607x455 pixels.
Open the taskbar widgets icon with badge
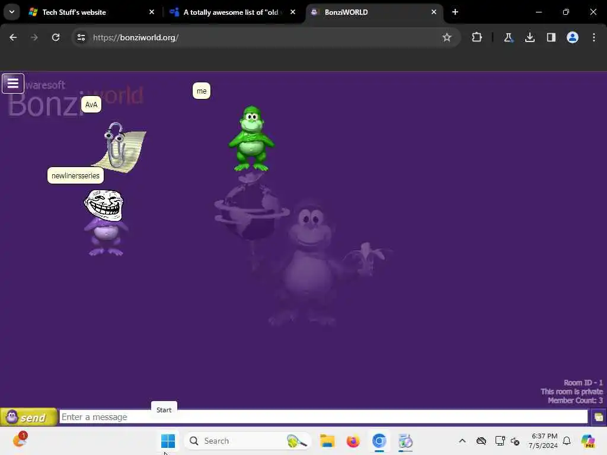pyautogui.click(x=20, y=440)
